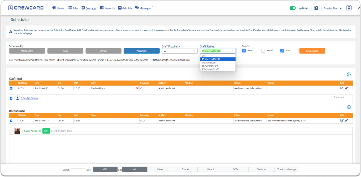361x177 pixels.
Task: Enable the Email checkbox
Action: coord(263,51)
